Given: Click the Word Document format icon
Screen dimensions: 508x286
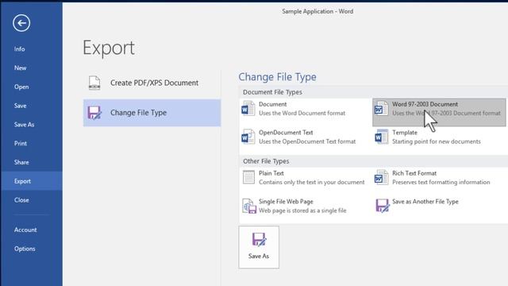Looking at the screenshot, I should click(248, 109).
